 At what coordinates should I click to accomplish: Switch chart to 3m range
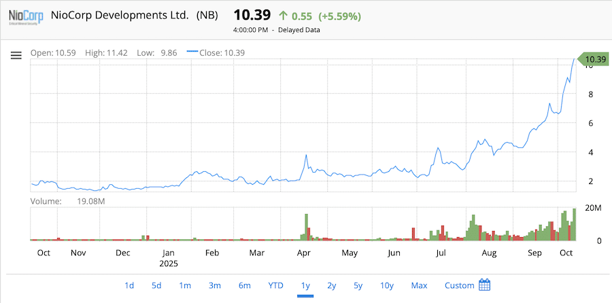[214, 285]
